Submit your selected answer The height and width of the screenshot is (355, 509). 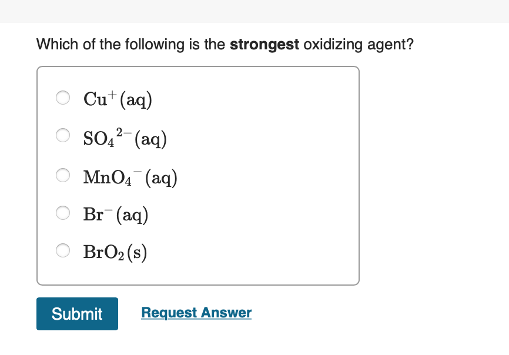pyautogui.click(x=77, y=314)
